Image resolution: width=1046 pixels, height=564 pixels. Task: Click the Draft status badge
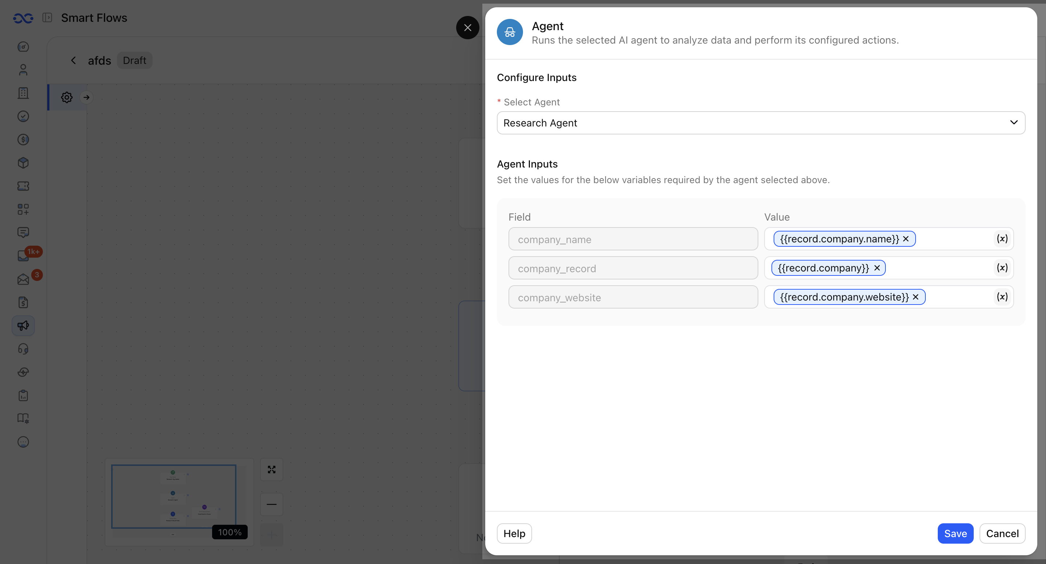[x=134, y=61]
